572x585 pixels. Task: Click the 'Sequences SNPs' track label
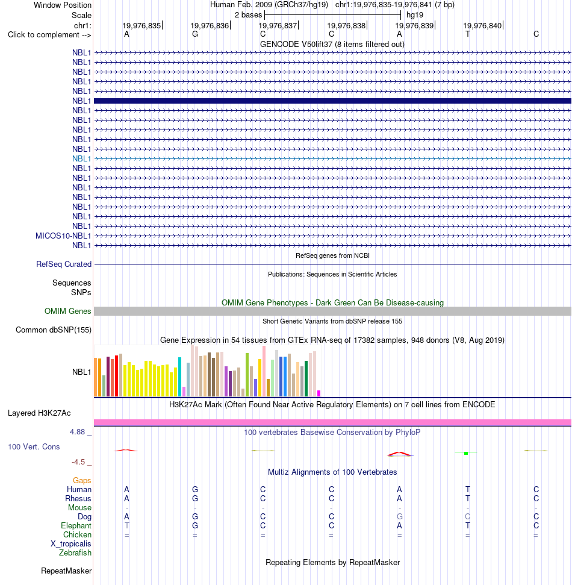click(x=72, y=287)
